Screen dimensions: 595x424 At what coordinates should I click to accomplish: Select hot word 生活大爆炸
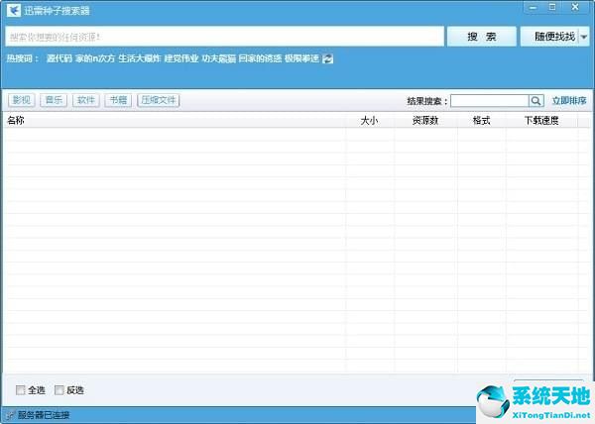(x=140, y=58)
